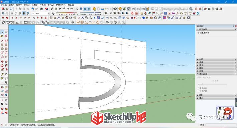Screen dimensions: 237x128
Task: Toggle Wireframe face style
Action: 12,13
